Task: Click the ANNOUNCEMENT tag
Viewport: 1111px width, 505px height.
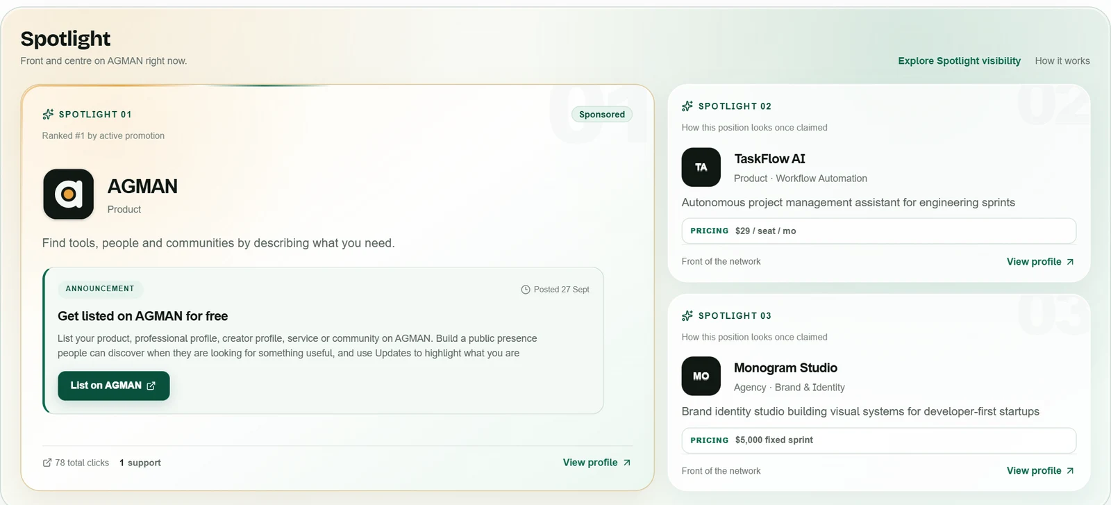Action: point(100,289)
